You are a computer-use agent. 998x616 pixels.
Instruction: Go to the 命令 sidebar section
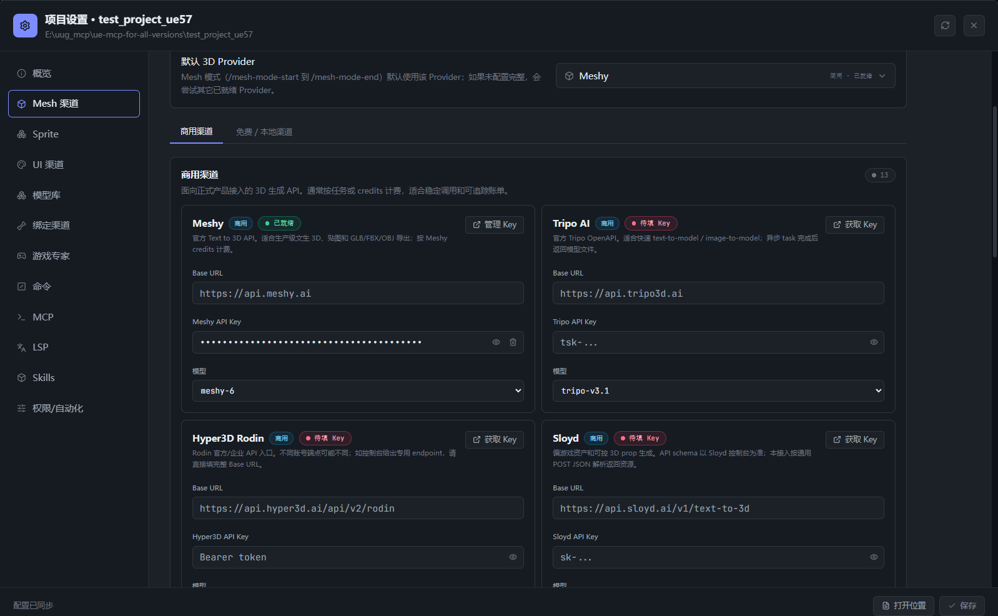click(74, 287)
